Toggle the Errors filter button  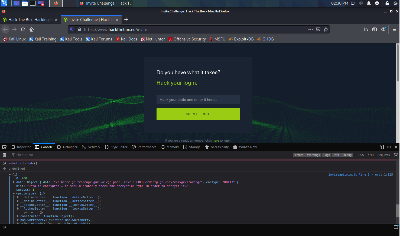tap(299, 155)
